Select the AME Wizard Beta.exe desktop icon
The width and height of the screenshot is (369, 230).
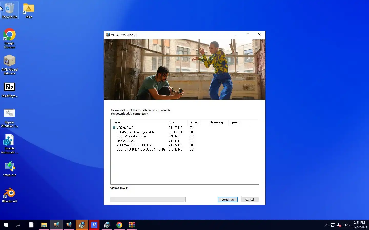(x=9, y=65)
